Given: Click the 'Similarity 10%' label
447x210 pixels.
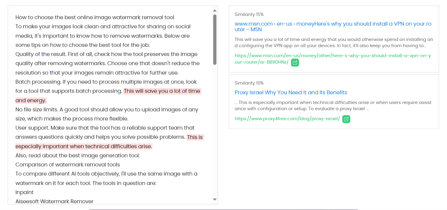Looking at the screenshot, I should pos(249,83).
